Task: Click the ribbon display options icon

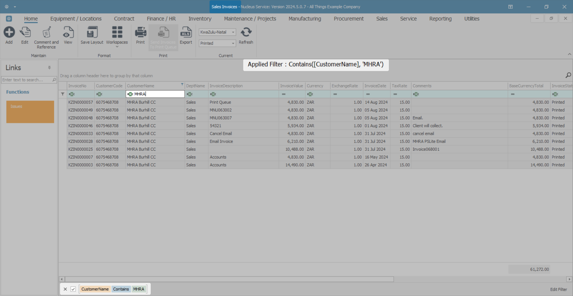Action: 511,7
